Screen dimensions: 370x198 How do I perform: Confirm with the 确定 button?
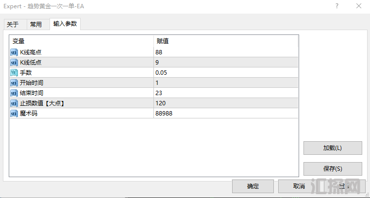[253, 186]
